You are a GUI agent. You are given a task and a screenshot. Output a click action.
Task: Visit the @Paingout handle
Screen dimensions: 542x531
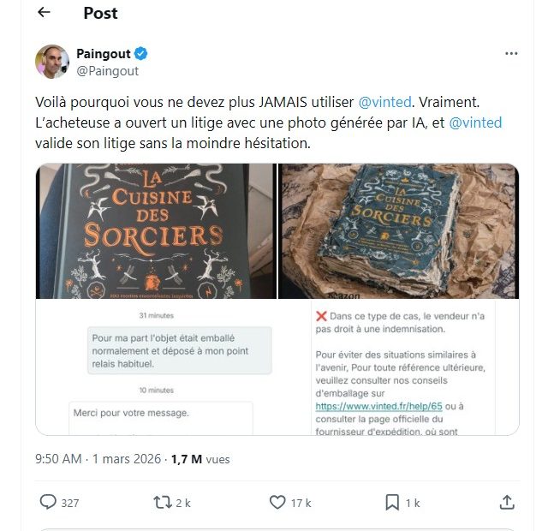click(x=108, y=71)
